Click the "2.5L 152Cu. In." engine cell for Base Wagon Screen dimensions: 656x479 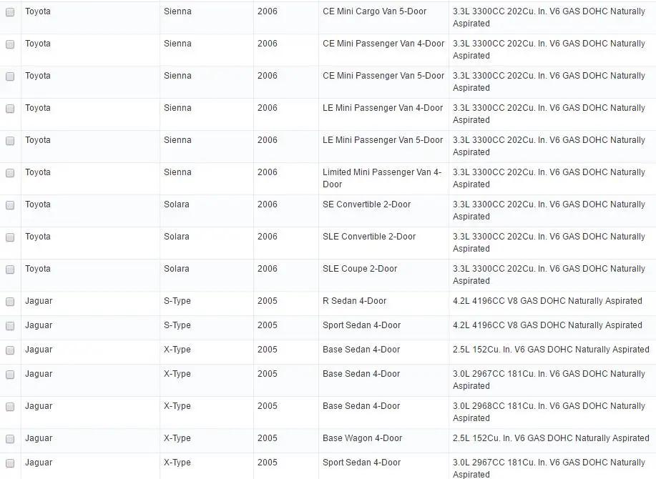(x=552, y=441)
